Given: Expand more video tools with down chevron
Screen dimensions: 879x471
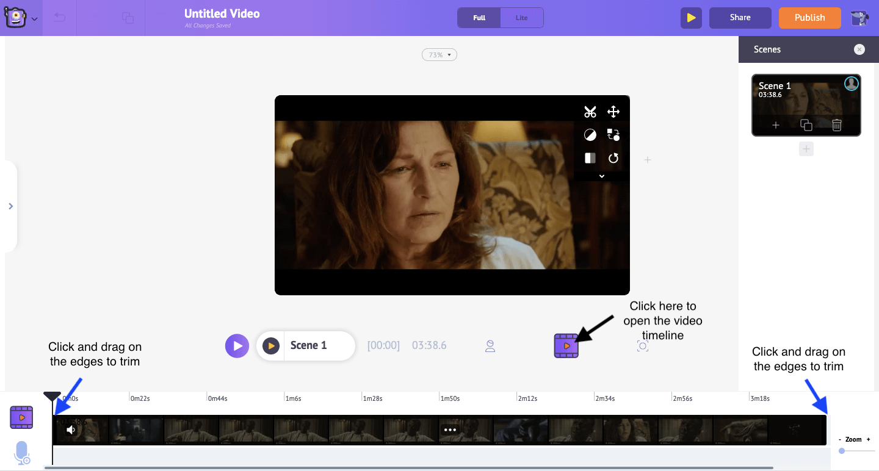Looking at the screenshot, I should 601,176.
